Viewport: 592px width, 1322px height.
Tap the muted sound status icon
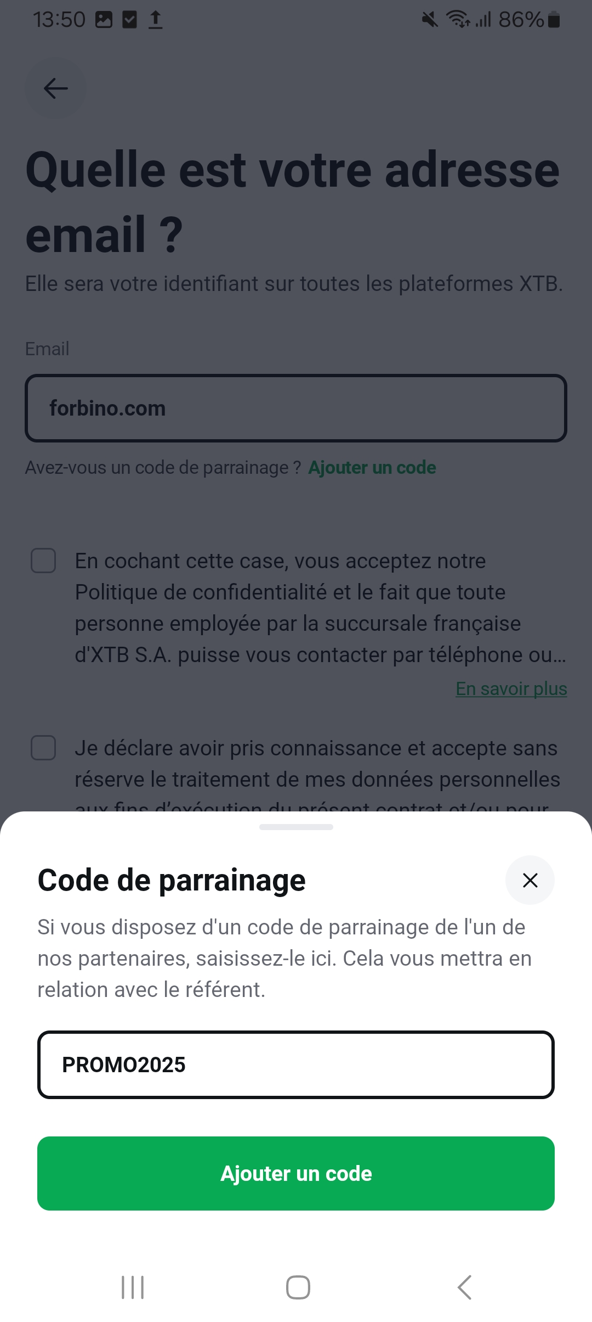pyautogui.click(x=430, y=20)
